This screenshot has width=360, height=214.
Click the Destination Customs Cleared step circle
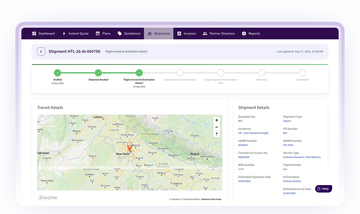coord(180,73)
